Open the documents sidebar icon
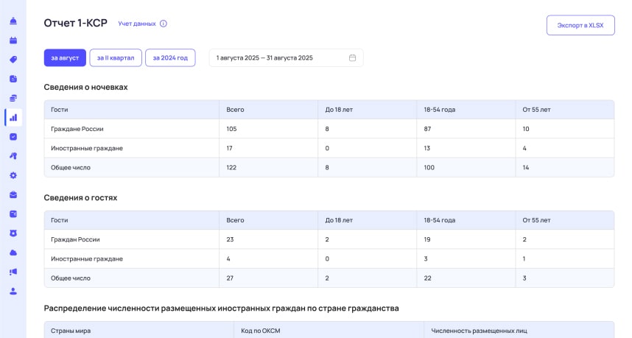This screenshot has height=338, width=632. pyautogui.click(x=13, y=79)
